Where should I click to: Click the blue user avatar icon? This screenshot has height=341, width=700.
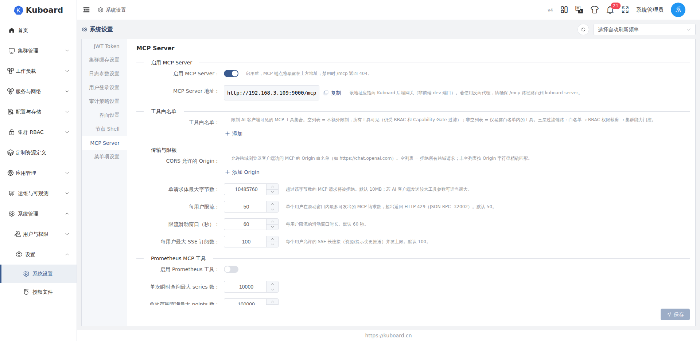click(678, 10)
